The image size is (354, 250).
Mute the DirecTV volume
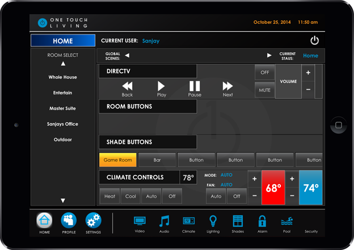(265, 90)
